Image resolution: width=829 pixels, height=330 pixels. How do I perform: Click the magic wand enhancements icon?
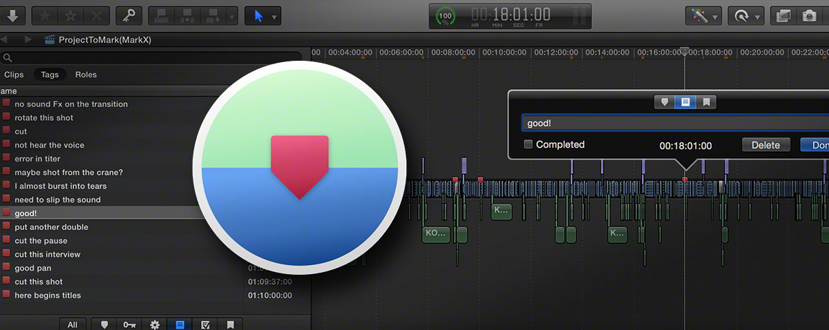click(699, 15)
